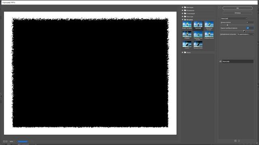Hide the Аэрограф effect layer eye icon
Screen dimensions: 259x145
tap(220, 61)
